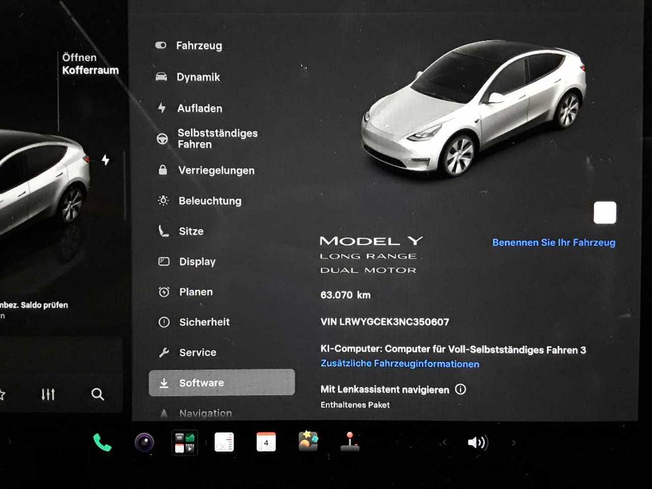Viewport: 652px width, 489px height.
Task: Click the KI-Computer information line
Action: click(453, 350)
